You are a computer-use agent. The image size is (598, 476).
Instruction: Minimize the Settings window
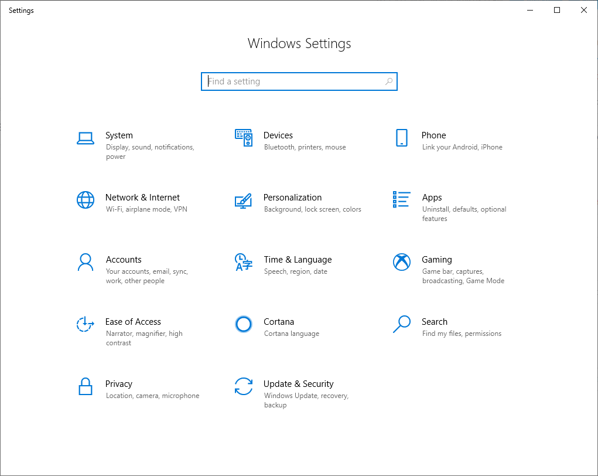(529, 10)
